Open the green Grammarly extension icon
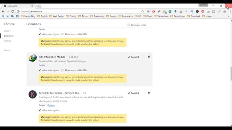Viewport: 232px width, 130px height. 170,11
